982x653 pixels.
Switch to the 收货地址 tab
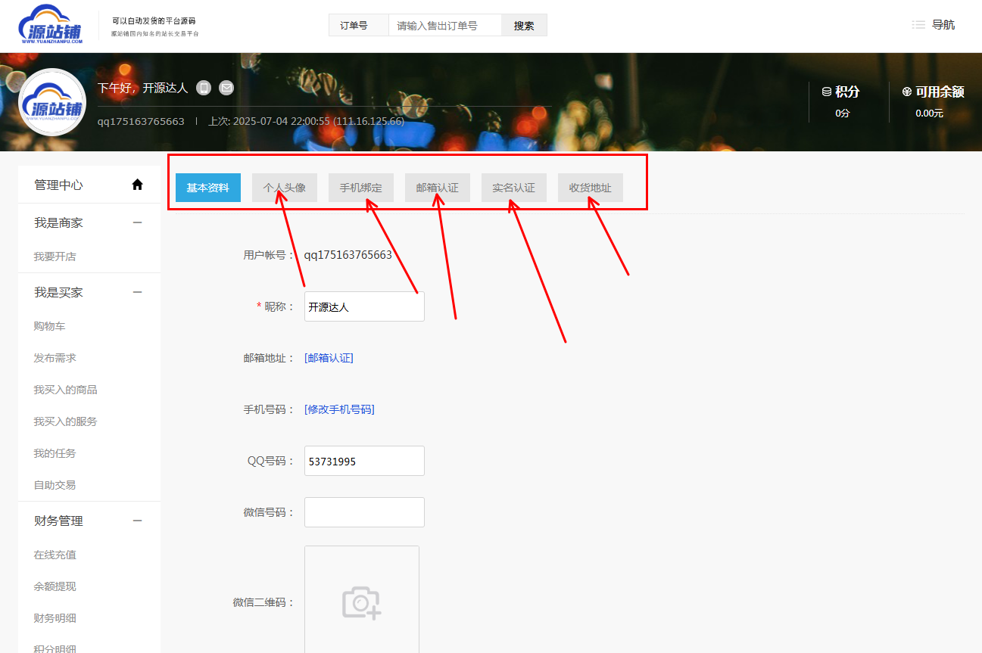click(x=591, y=188)
